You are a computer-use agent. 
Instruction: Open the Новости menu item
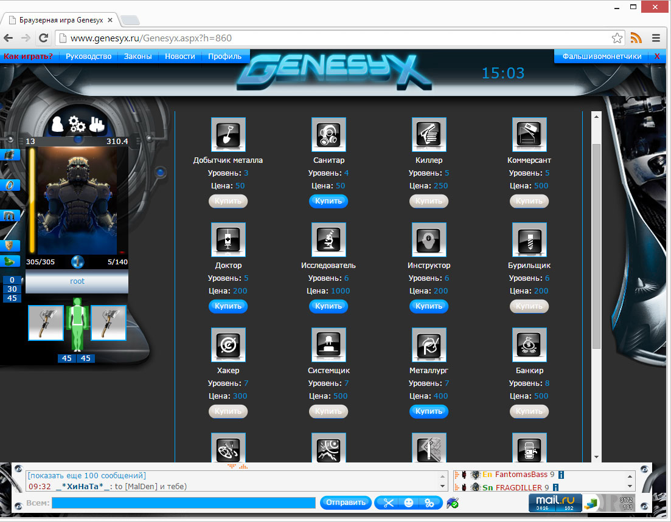[x=179, y=56]
